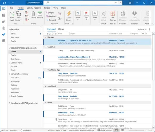Open the Current Mailbox search scope dropdown
Image resolution: width=155 pixels, height=132 pixels.
34,3
